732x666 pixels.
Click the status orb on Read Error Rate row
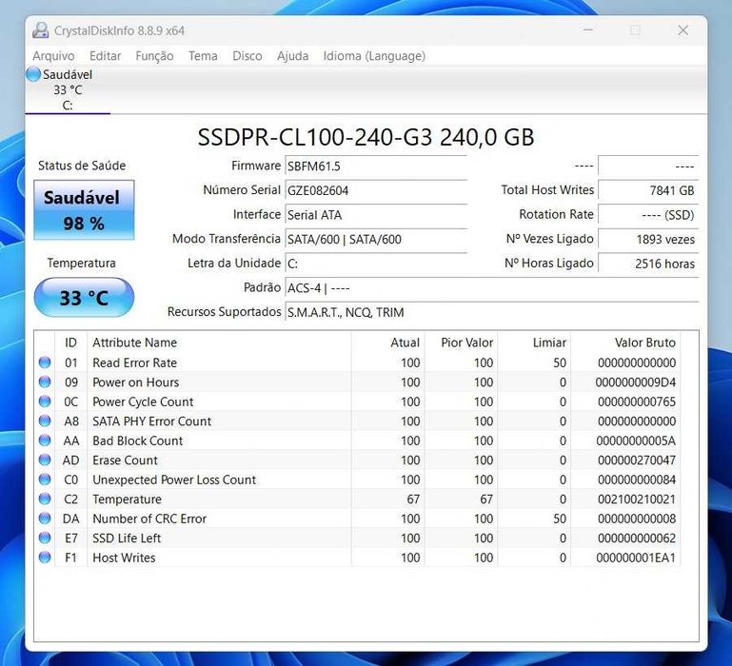[45, 362]
